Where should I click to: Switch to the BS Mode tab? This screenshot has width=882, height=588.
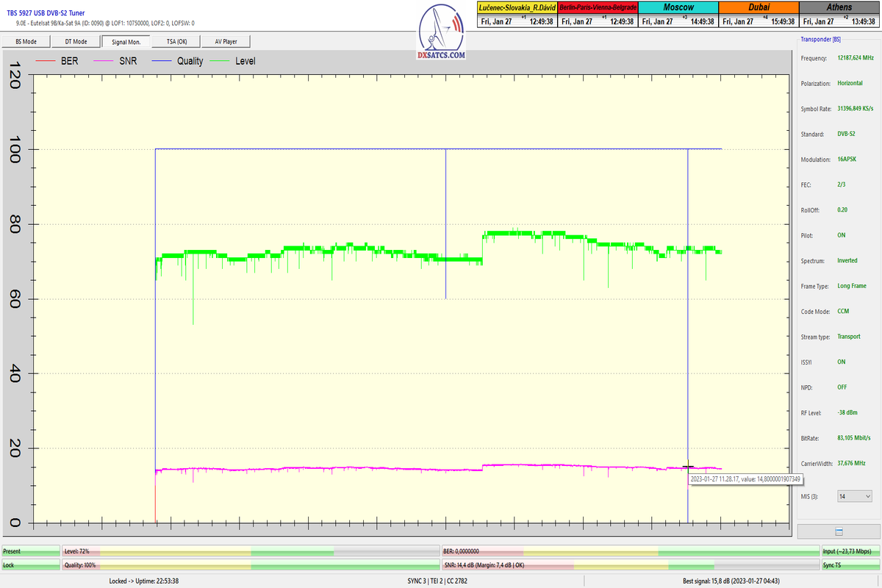click(x=25, y=42)
